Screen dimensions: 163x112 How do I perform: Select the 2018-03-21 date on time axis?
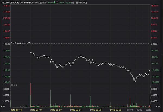(76, 110)
